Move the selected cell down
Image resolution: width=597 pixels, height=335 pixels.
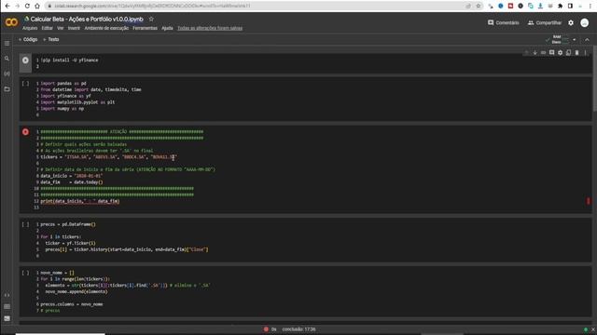pyautogui.click(x=535, y=53)
